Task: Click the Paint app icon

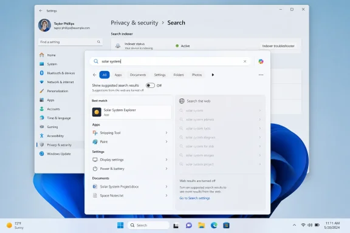Action: [x=95, y=142]
